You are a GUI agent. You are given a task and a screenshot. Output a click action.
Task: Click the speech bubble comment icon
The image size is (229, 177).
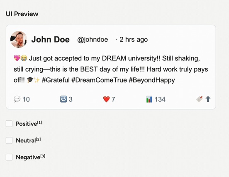pyautogui.click(x=17, y=99)
